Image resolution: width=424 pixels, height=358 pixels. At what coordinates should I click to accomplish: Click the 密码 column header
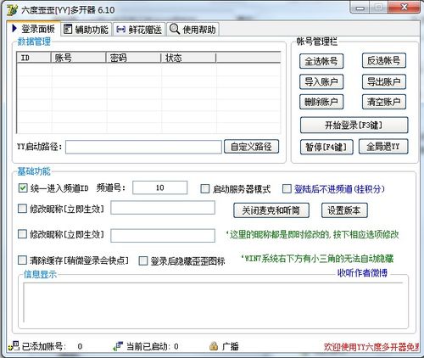[134, 58]
